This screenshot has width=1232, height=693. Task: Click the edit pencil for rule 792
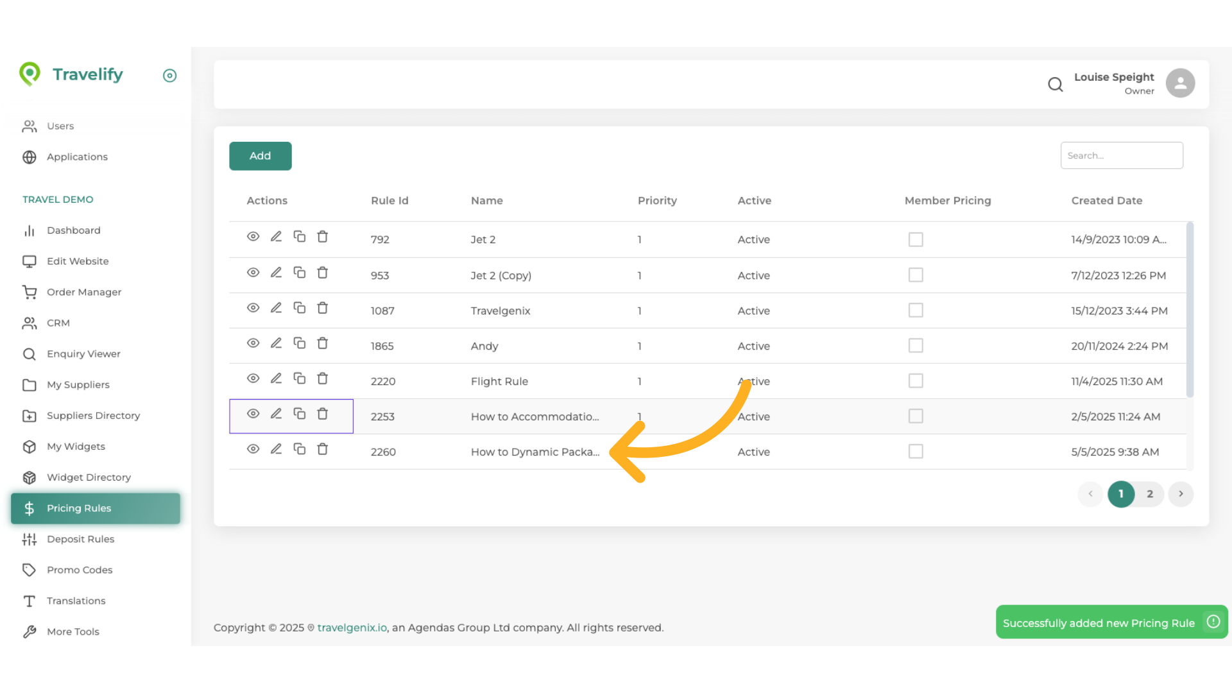276,236
